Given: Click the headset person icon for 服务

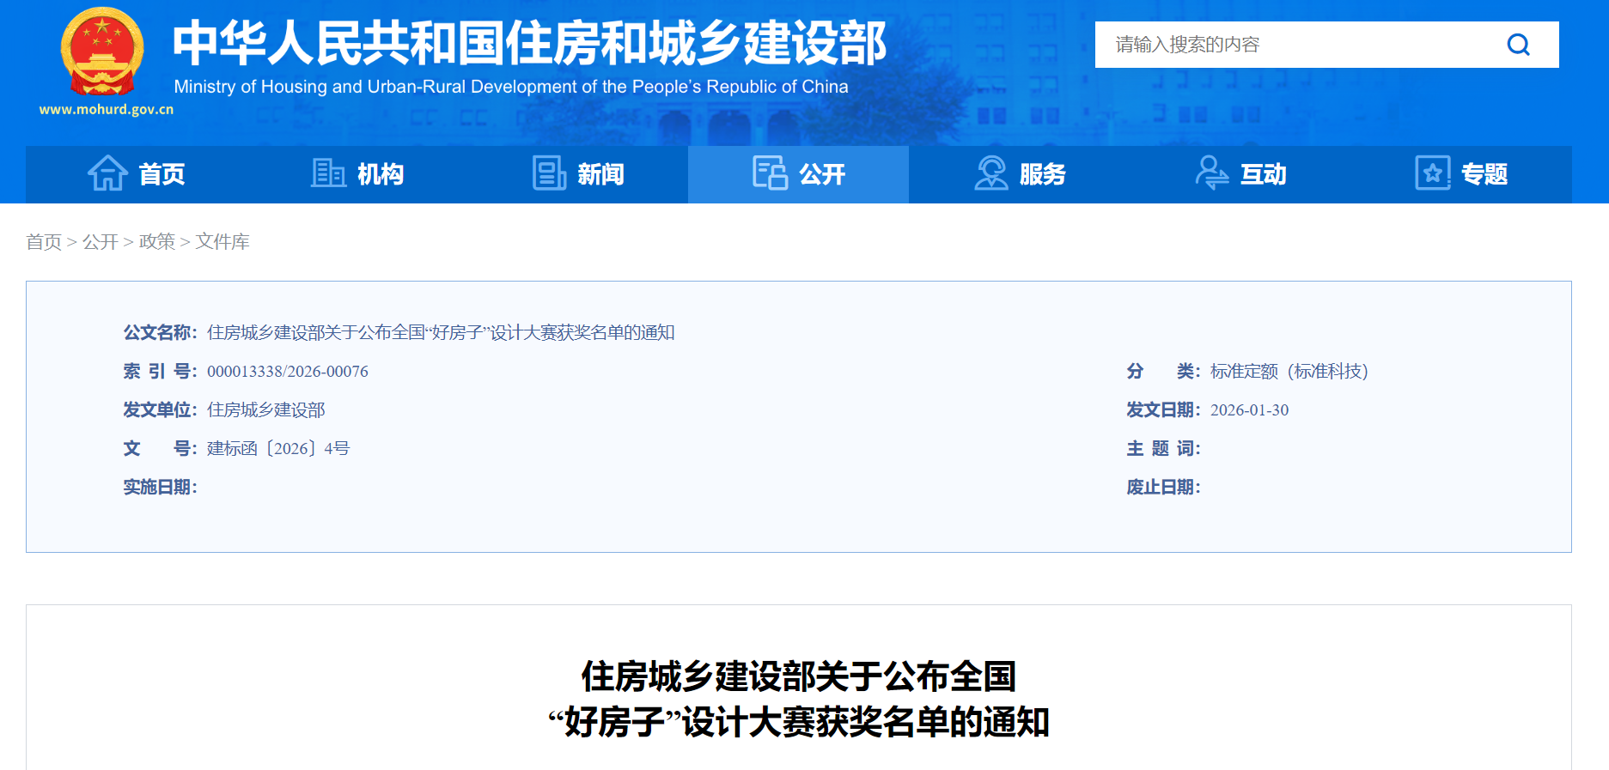Looking at the screenshot, I should [990, 173].
